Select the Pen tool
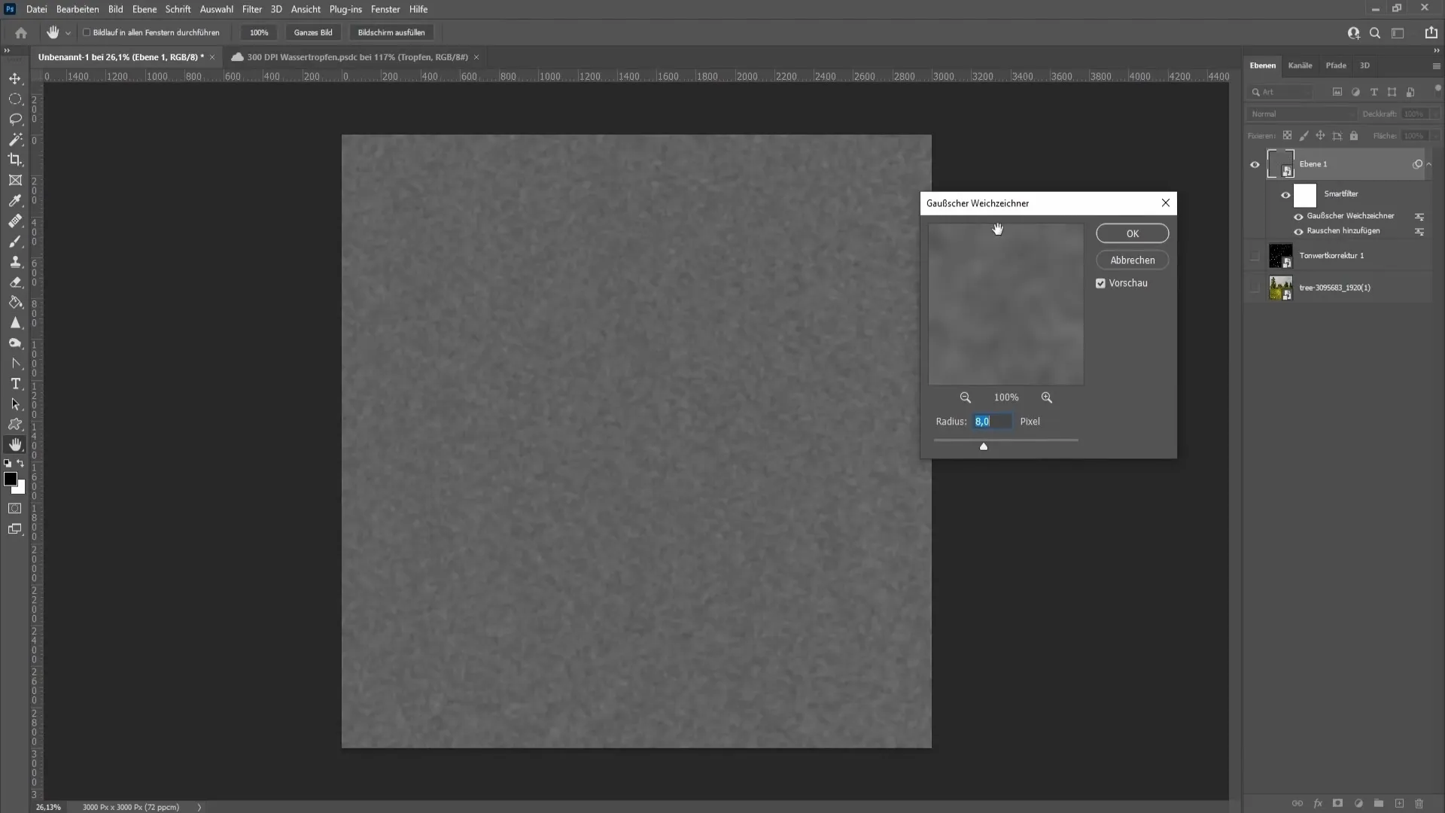The height and width of the screenshot is (813, 1445). [x=15, y=364]
